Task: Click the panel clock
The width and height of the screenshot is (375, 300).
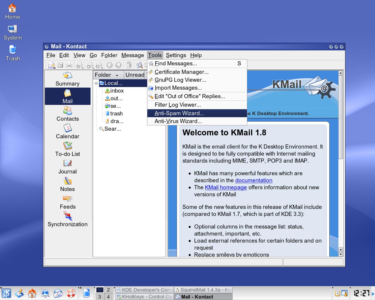Action: click(362, 293)
